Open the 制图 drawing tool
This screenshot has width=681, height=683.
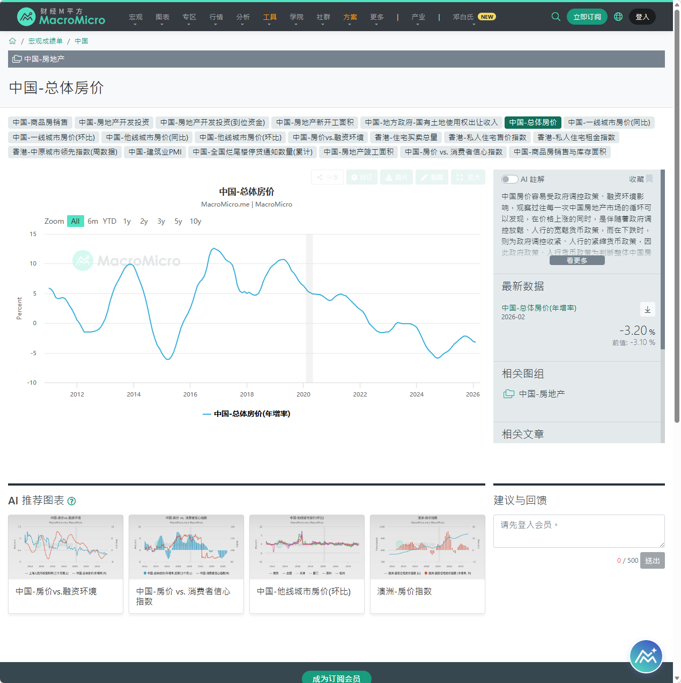tap(432, 177)
